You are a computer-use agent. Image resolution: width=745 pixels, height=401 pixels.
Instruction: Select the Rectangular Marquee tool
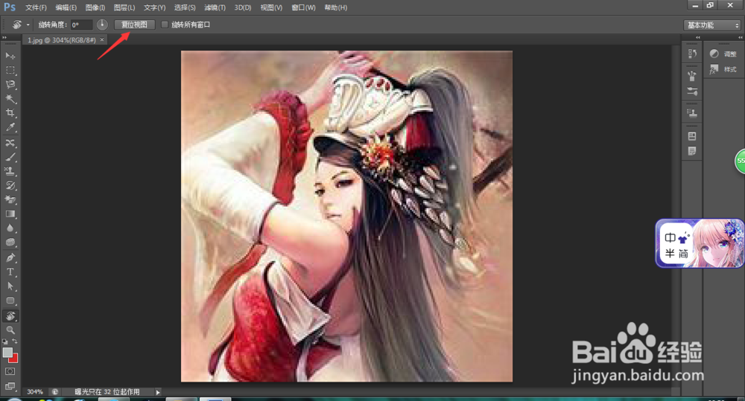click(x=10, y=70)
